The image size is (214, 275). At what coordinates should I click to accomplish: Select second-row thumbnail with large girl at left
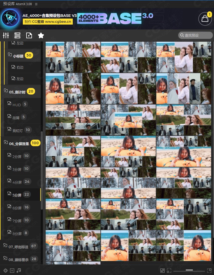tap(73, 89)
